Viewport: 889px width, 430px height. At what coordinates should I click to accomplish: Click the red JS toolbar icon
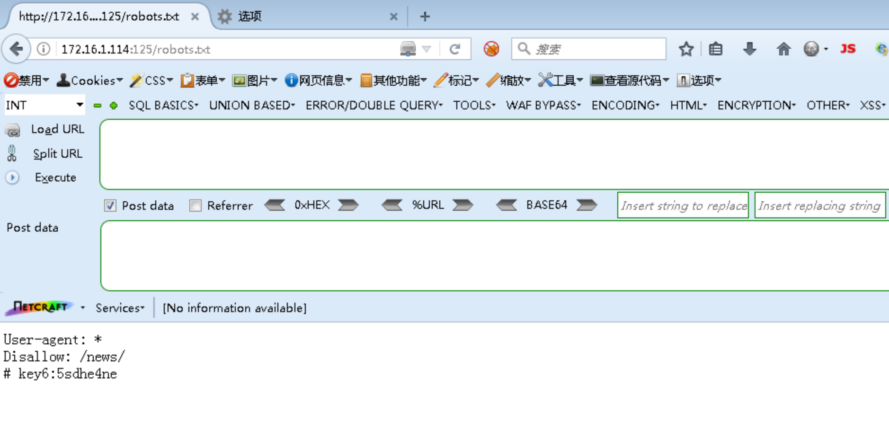click(x=847, y=49)
